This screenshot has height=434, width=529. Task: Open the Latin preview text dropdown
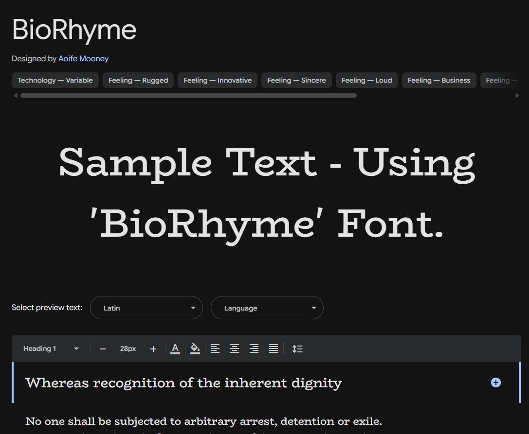coord(146,308)
